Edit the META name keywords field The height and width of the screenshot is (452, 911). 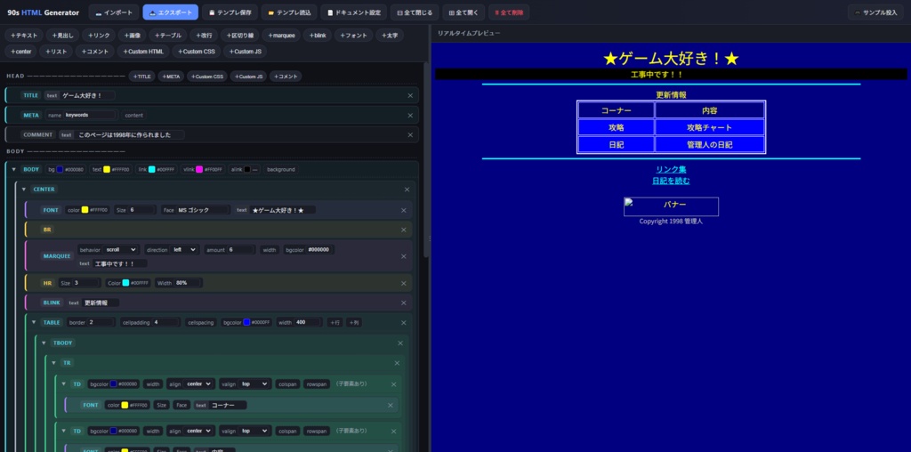pyautogui.click(x=92, y=115)
